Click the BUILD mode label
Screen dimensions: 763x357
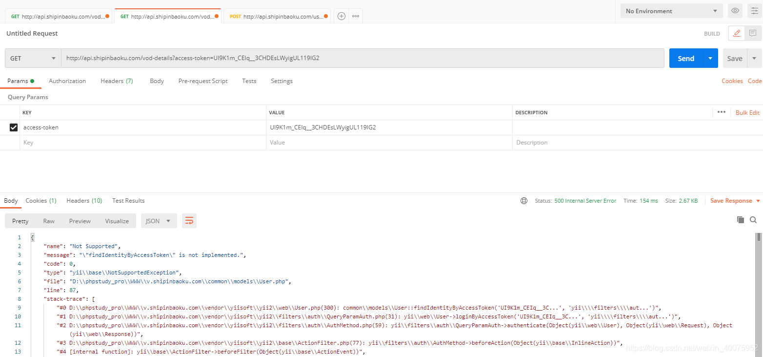point(712,34)
